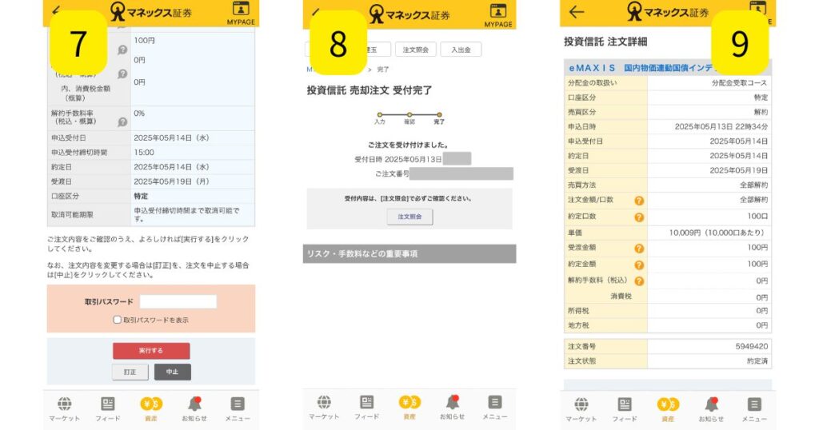This screenshot has height=430, width=819.
Task: Open help icon for 約定金額
Action: click(x=639, y=265)
